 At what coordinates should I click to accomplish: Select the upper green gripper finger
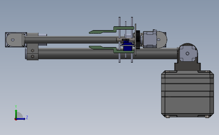112,30
